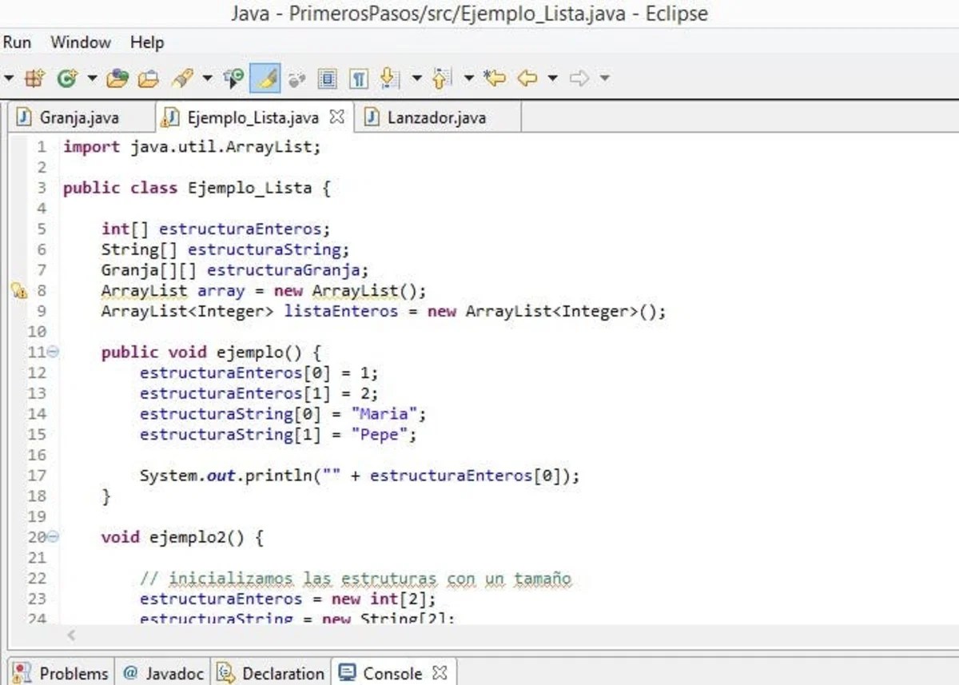The width and height of the screenshot is (959, 685).
Task: Click the horizontal scrollbar left arrow
Action: [71, 635]
